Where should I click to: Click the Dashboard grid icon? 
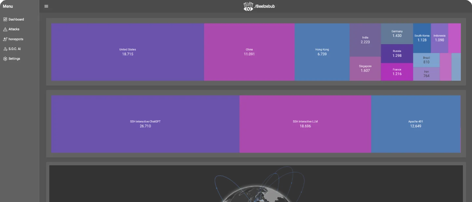click(x=5, y=19)
